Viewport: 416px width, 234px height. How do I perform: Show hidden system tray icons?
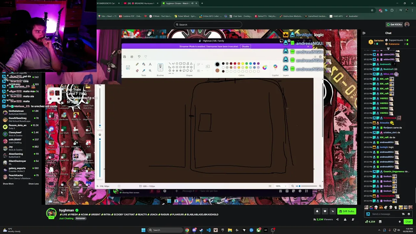379,230
